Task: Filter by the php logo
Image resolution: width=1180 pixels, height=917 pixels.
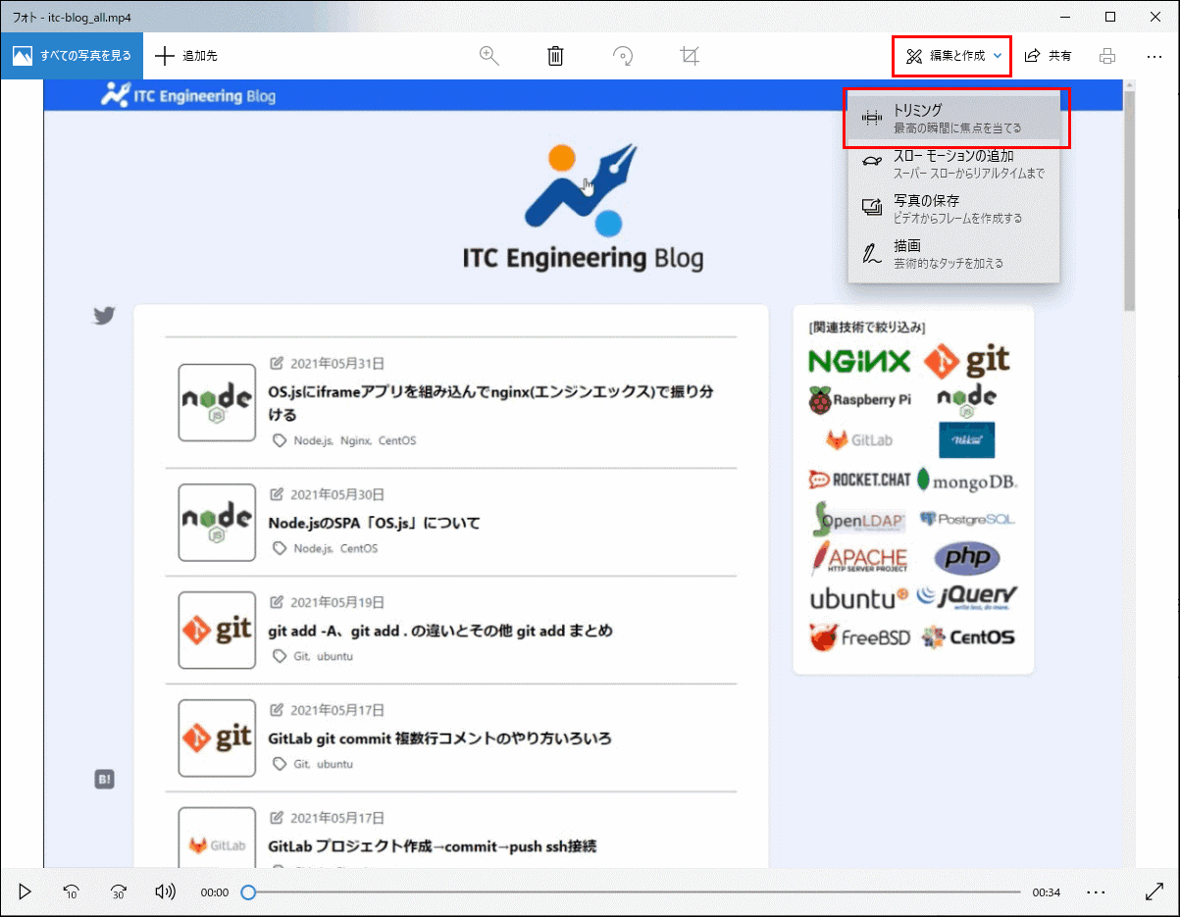Action: pos(967,558)
